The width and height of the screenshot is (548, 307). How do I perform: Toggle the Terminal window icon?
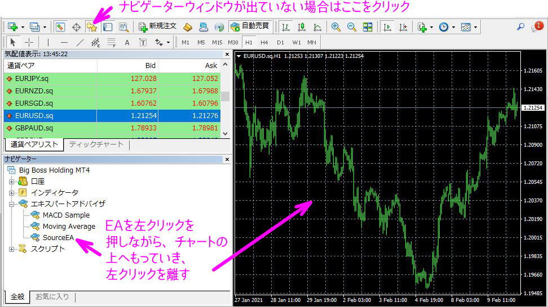tap(108, 27)
